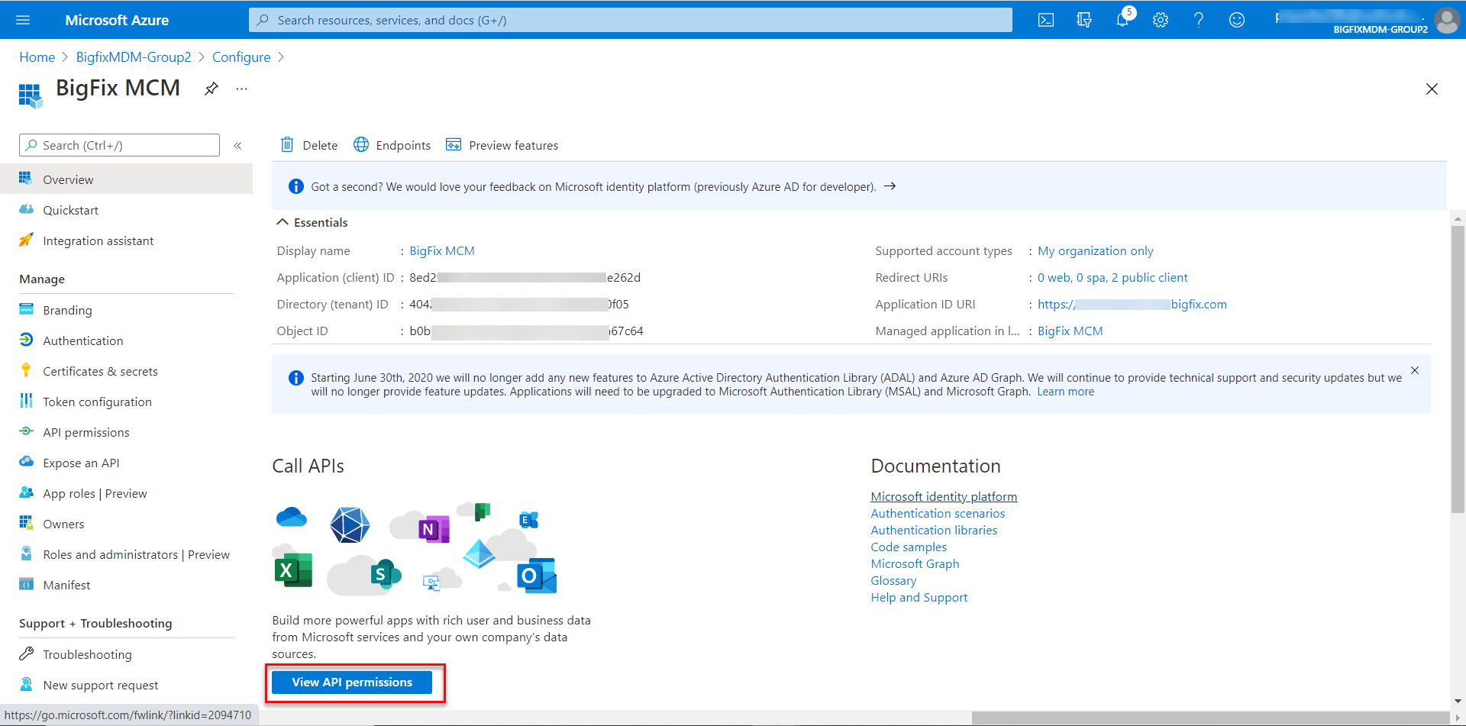Collapse the left navigation menu
The height and width of the screenshot is (726, 1466).
click(237, 145)
